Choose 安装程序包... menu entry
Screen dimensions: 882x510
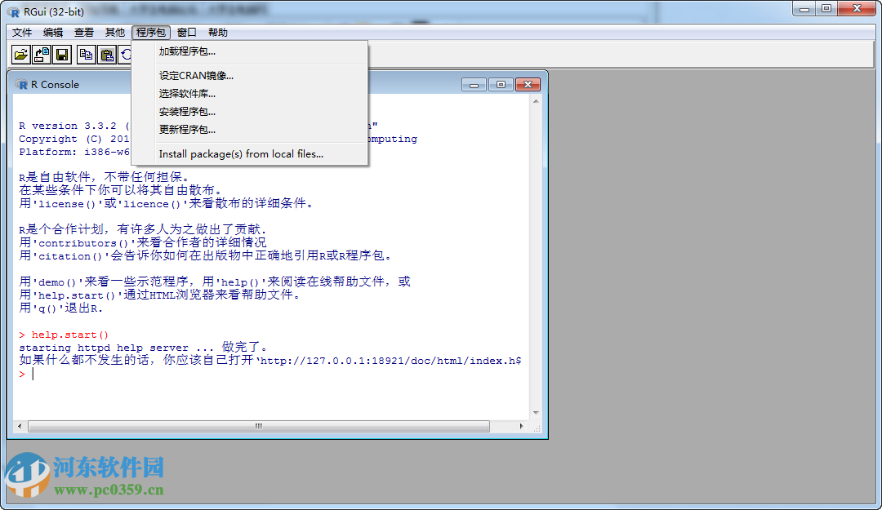(250, 111)
